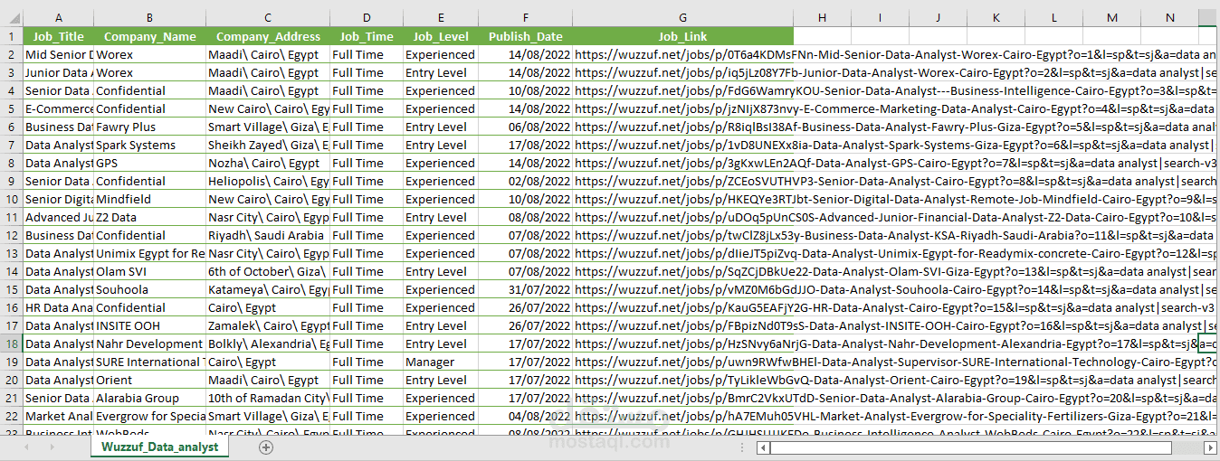The image size is (1220, 461).
Task: Select the Spark Systems company cell
Action: [x=150, y=145]
